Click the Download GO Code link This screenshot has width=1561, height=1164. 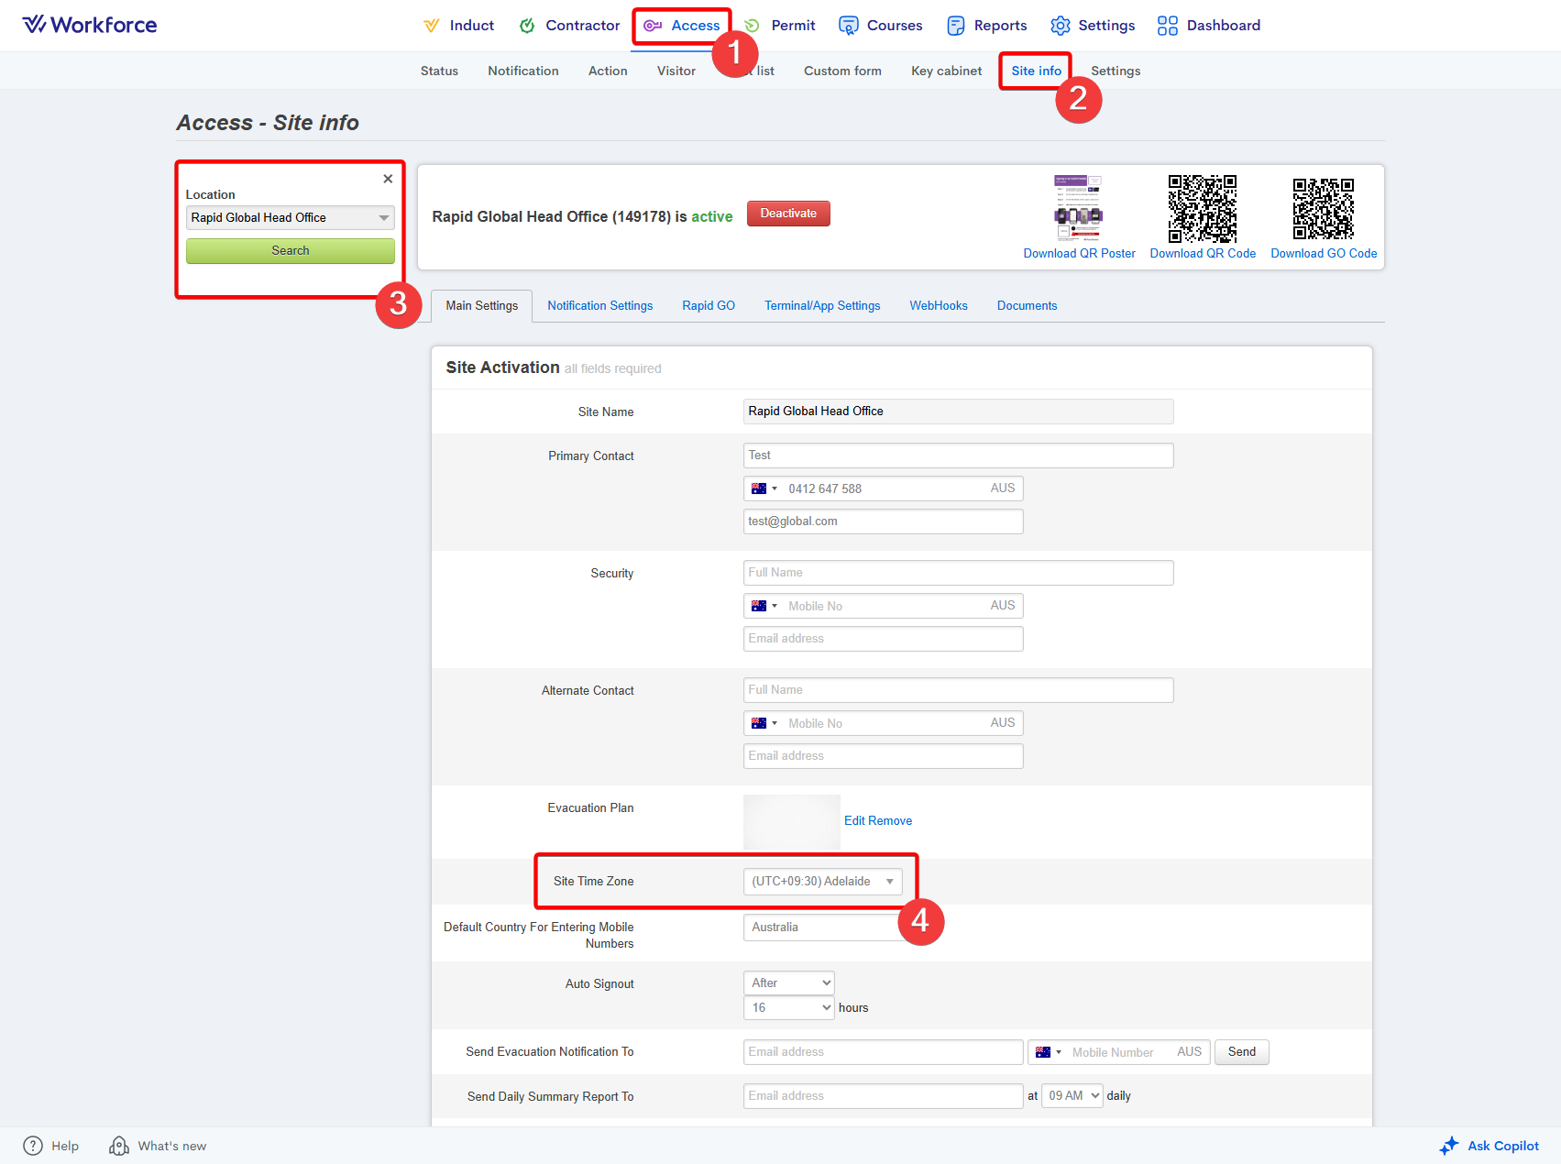coord(1323,254)
